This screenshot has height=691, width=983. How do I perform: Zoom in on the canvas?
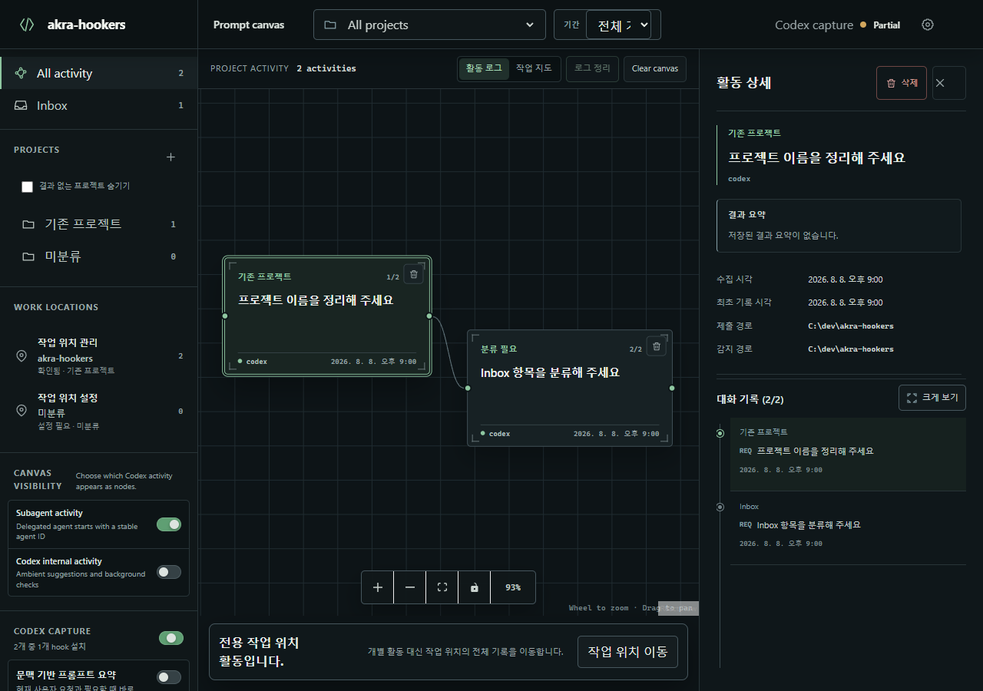[378, 587]
